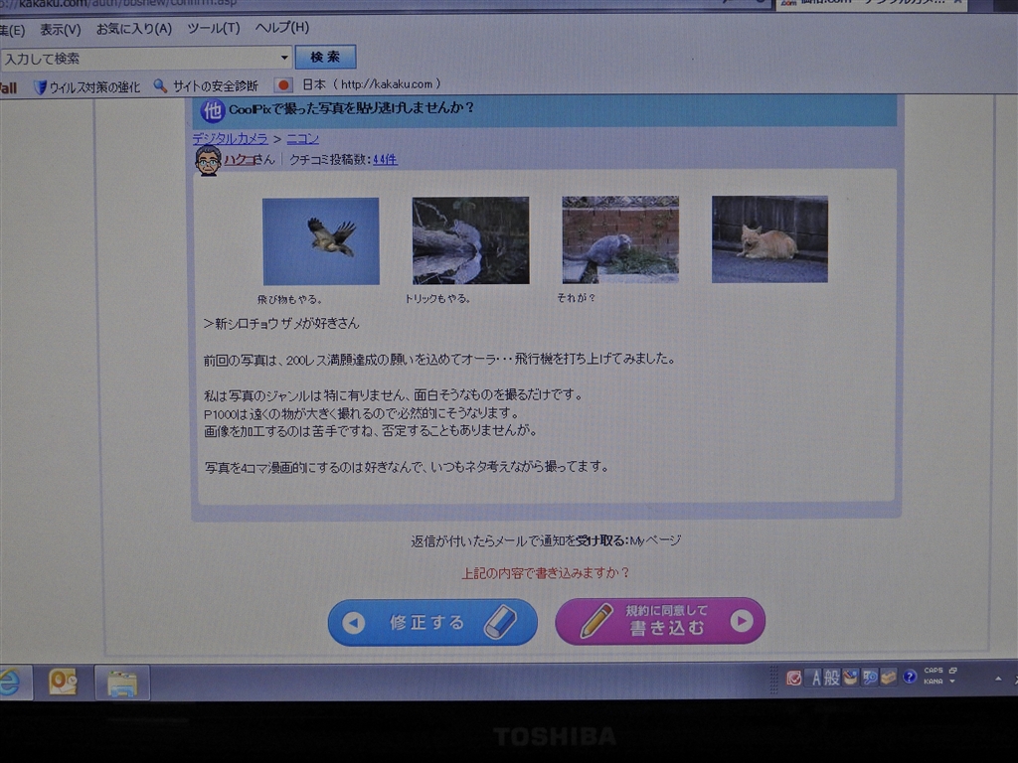Image resolution: width=1018 pixels, height=763 pixels.
Task: Click the language bar restore icon beside CAPS
Action: pos(953,671)
